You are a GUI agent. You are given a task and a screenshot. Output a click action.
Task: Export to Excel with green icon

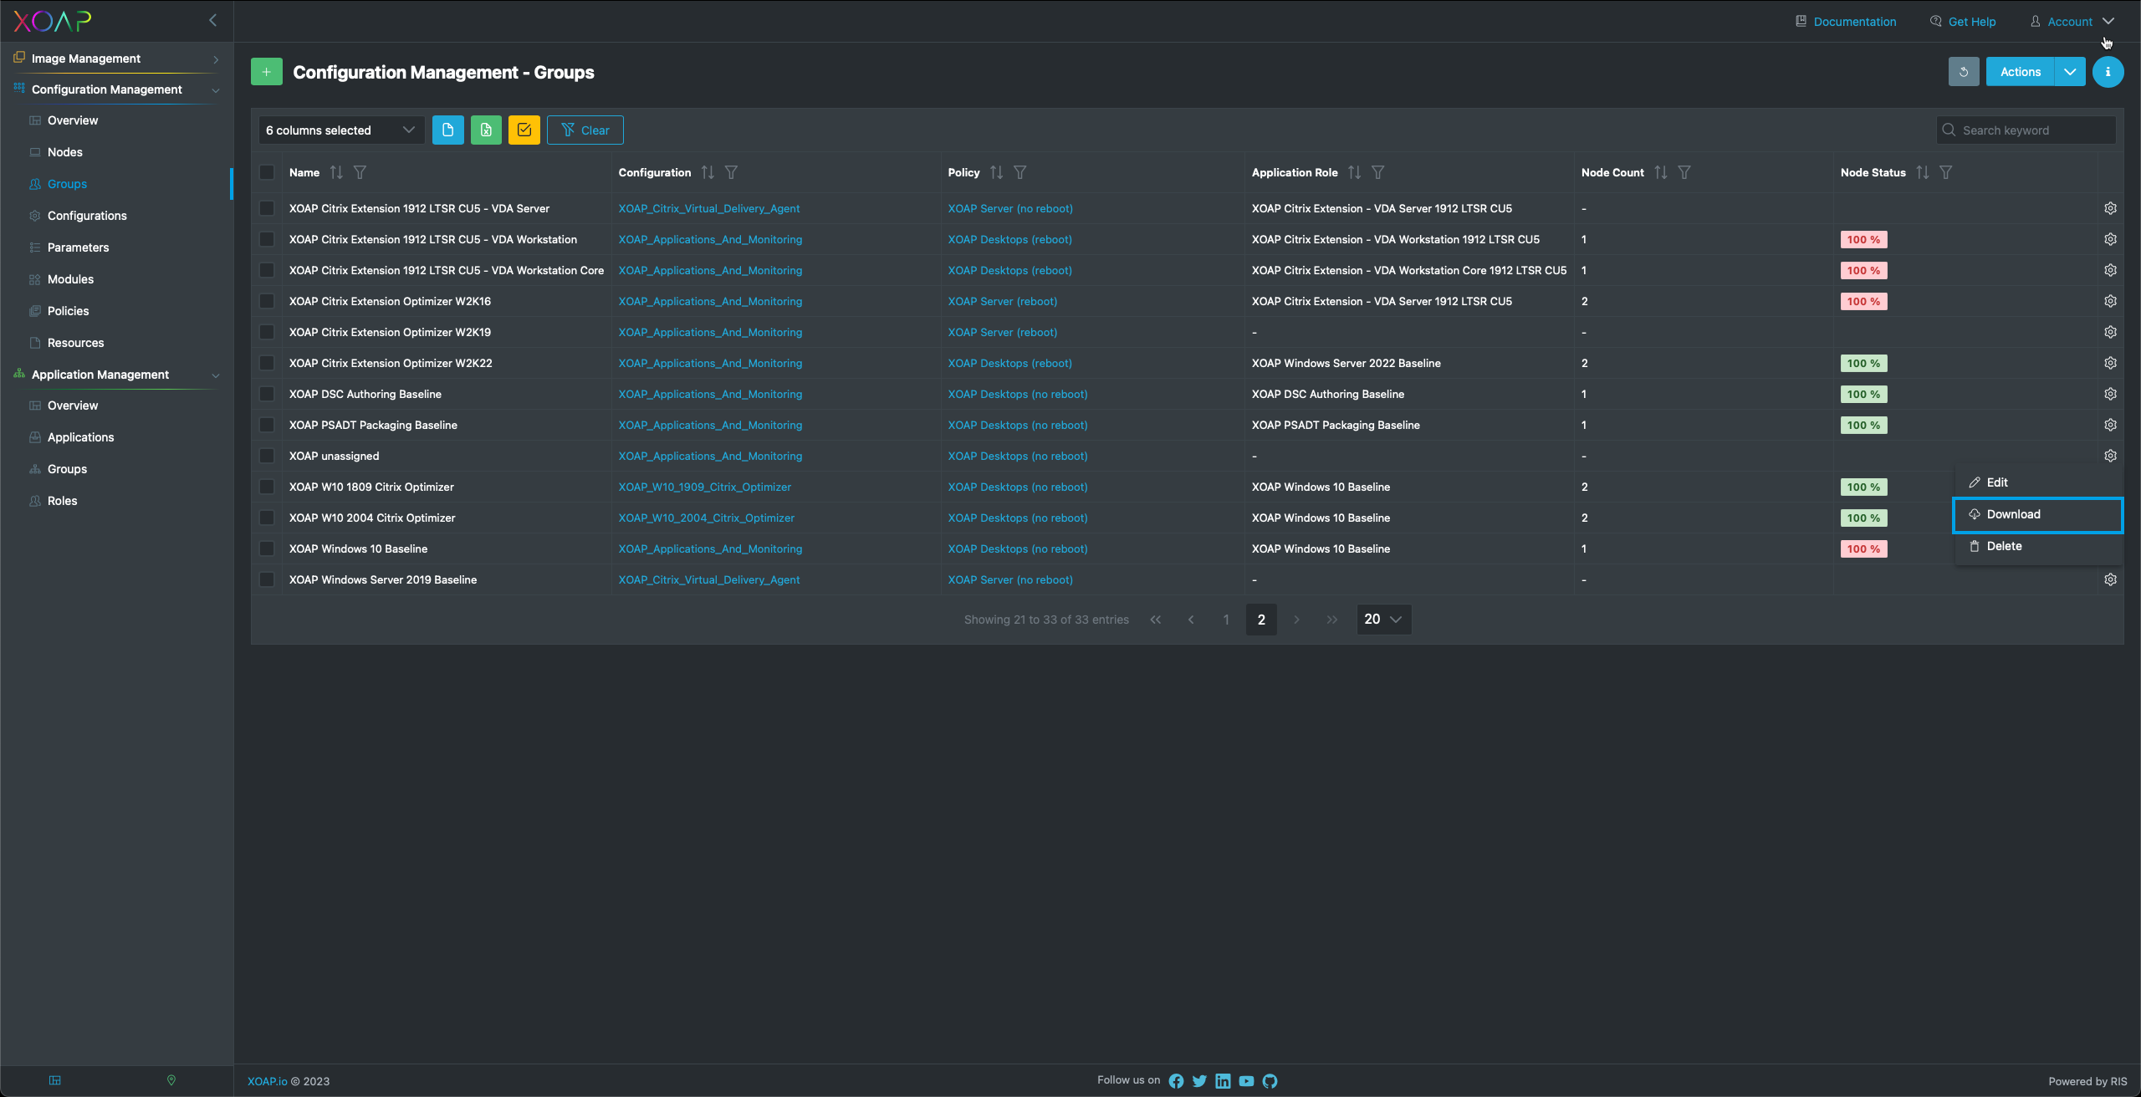[x=486, y=130]
